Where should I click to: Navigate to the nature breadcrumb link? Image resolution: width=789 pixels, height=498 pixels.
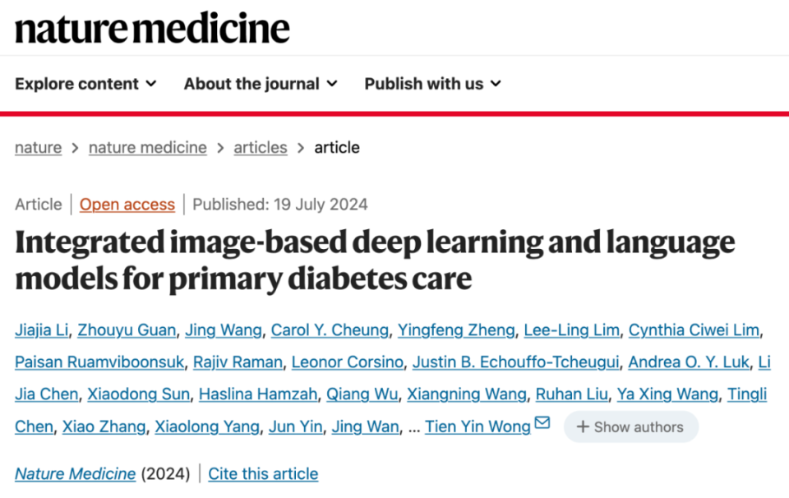click(x=38, y=147)
